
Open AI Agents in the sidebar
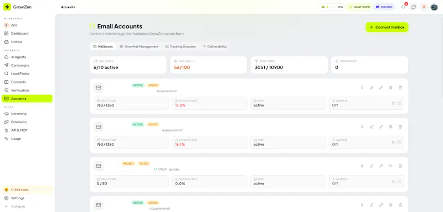pos(27,57)
